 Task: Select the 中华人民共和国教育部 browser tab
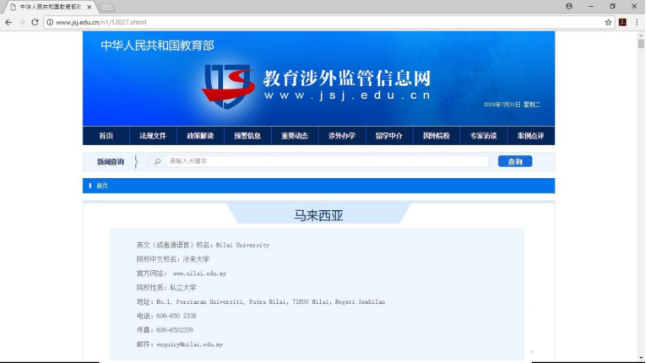tap(51, 7)
